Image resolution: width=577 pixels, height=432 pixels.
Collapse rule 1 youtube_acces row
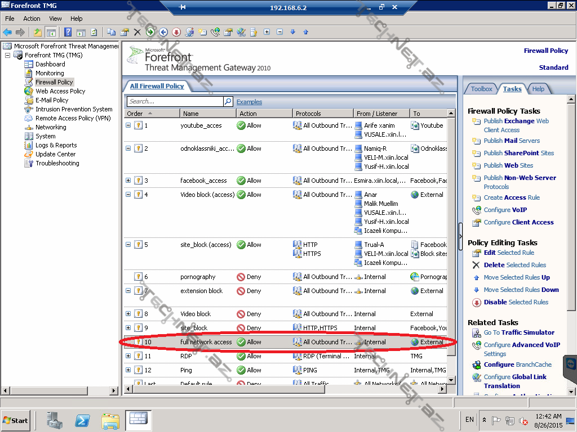[x=128, y=125]
